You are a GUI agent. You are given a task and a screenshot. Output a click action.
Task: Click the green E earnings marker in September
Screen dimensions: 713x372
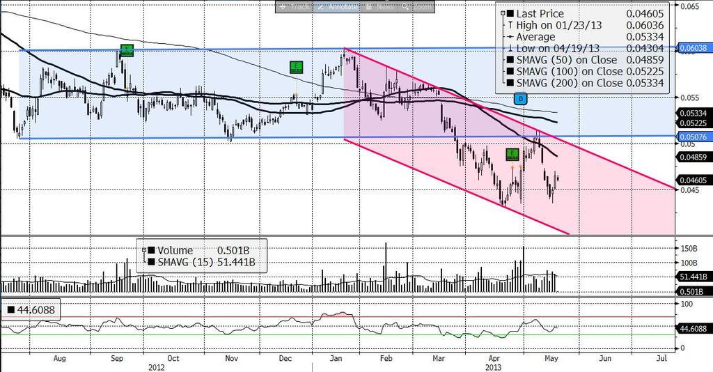coord(127,50)
